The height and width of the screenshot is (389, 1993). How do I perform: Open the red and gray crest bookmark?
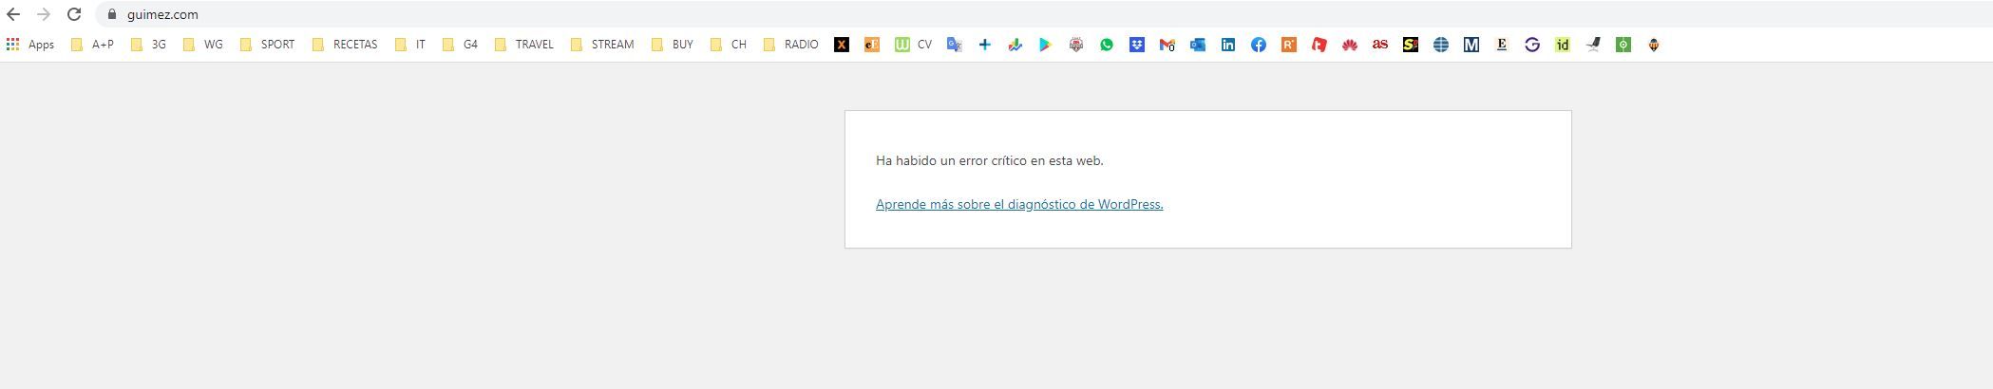coord(1076,45)
